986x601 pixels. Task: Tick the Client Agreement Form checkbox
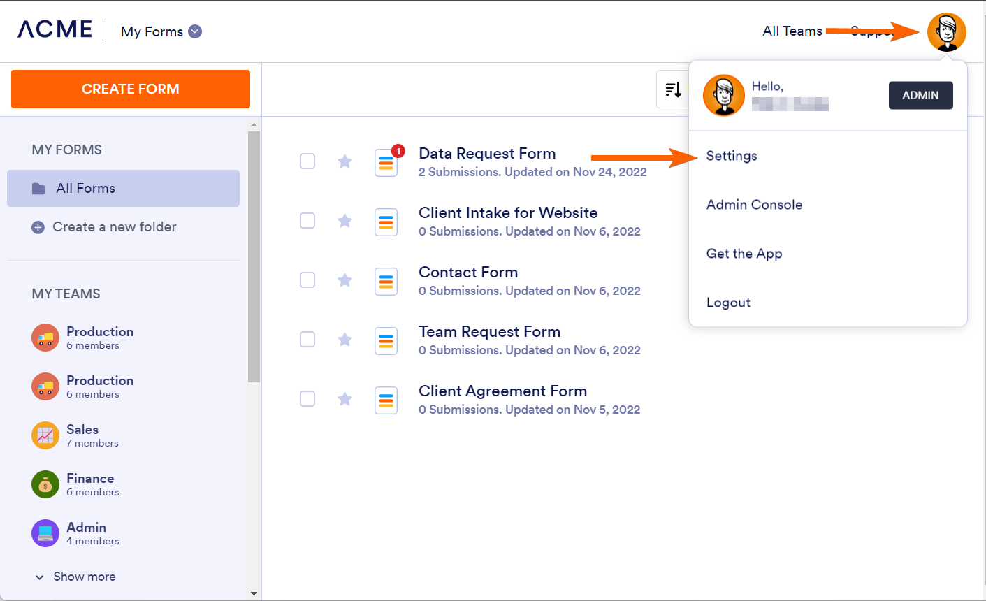coord(307,398)
